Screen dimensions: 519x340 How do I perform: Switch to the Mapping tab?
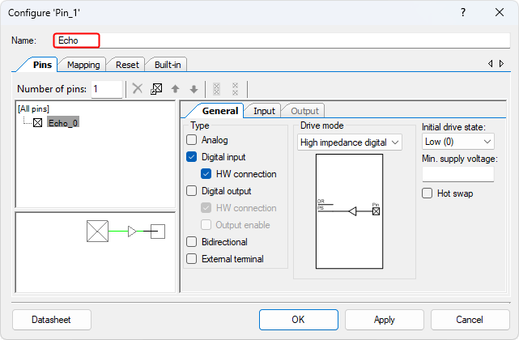(x=83, y=65)
